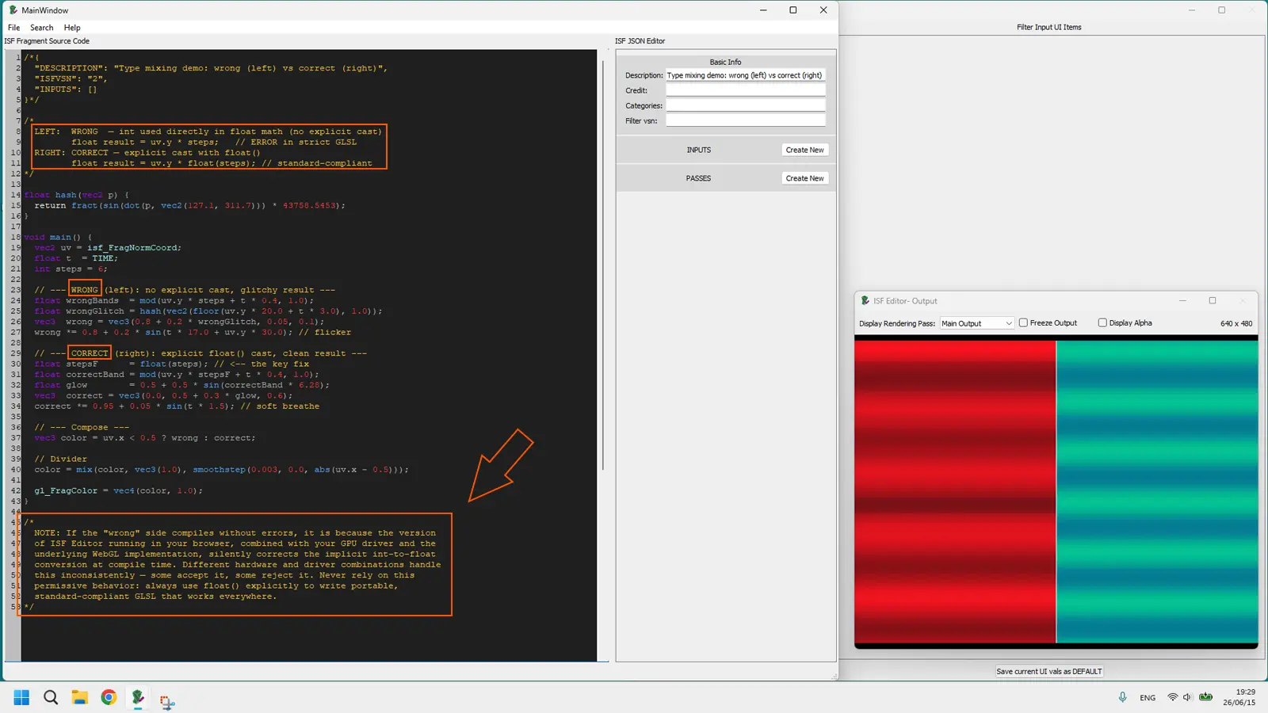Screen dimensions: 1268x713
Task: Click the Filter vsn input field
Action: click(x=745, y=120)
